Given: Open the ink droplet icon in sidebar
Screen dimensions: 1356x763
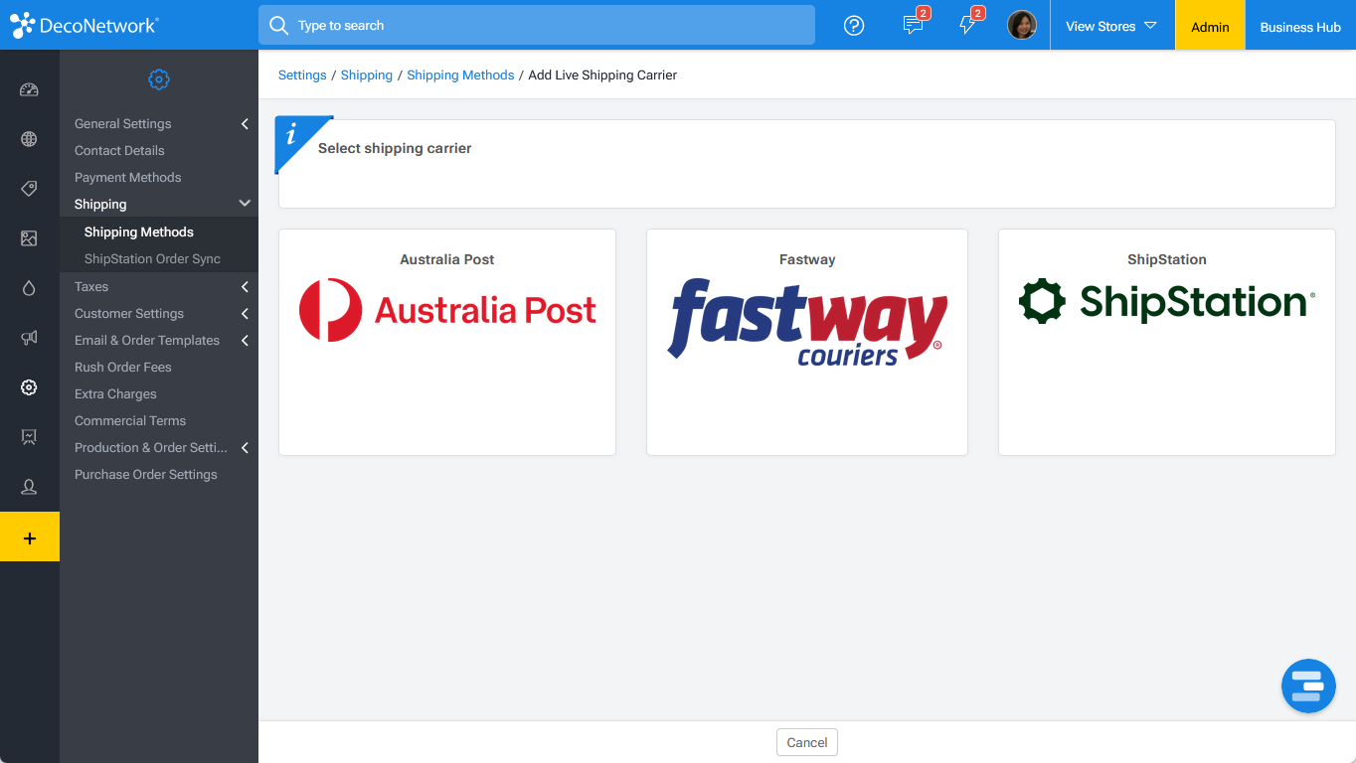Looking at the screenshot, I should point(29,288).
